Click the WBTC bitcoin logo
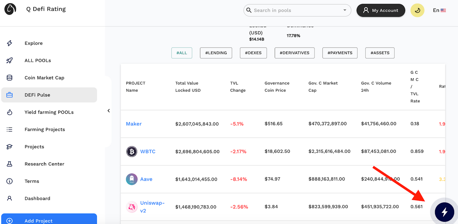 point(132,152)
